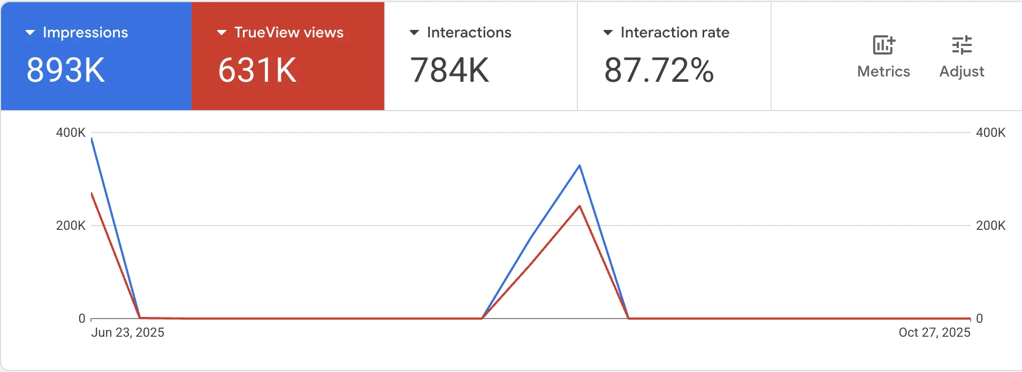Click the right axis 200K label
Screen dimensions: 1022x372
(x=990, y=226)
